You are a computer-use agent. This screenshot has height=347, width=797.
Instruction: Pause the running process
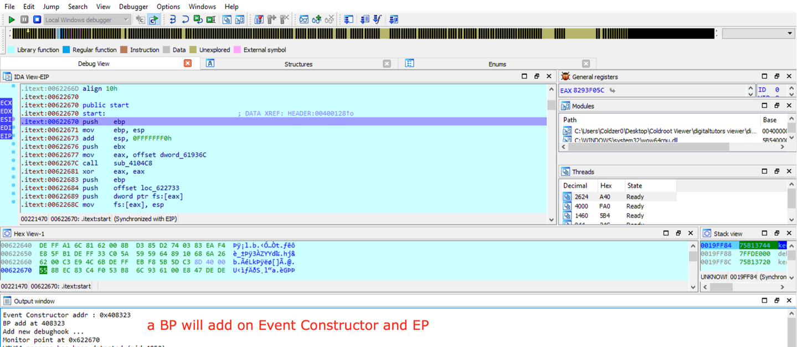tap(24, 20)
